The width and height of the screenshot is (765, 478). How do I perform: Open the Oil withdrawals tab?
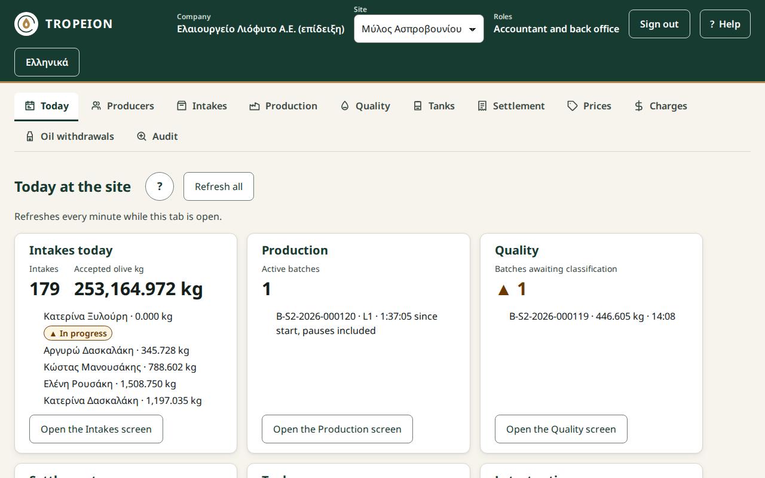point(70,136)
